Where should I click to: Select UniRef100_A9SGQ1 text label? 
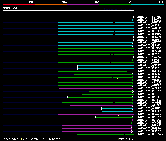pyautogui.click(x=149, y=120)
